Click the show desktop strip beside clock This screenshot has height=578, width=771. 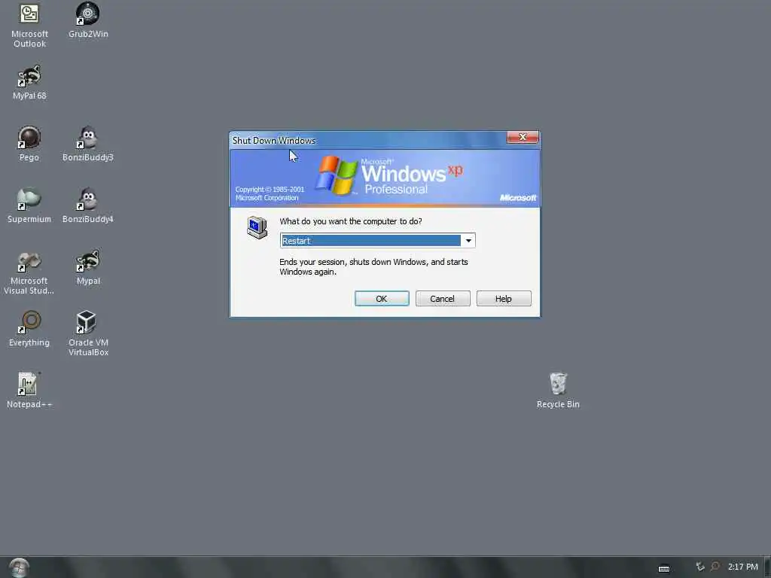click(767, 567)
